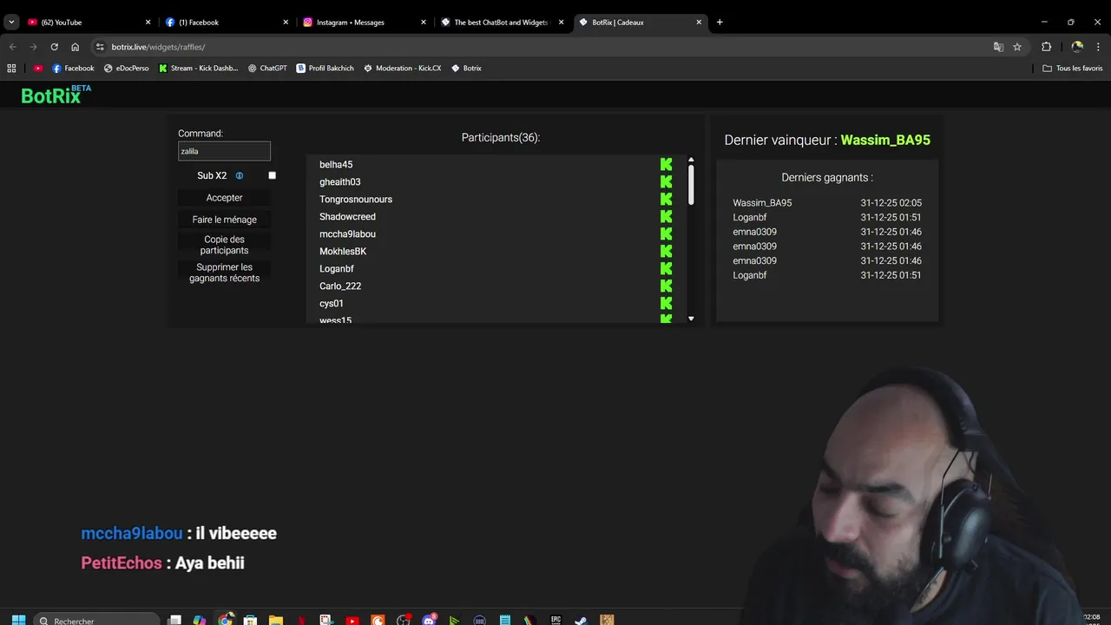Image resolution: width=1111 pixels, height=625 pixels.
Task: Open Epic Games launcher from taskbar
Action: [x=555, y=621]
